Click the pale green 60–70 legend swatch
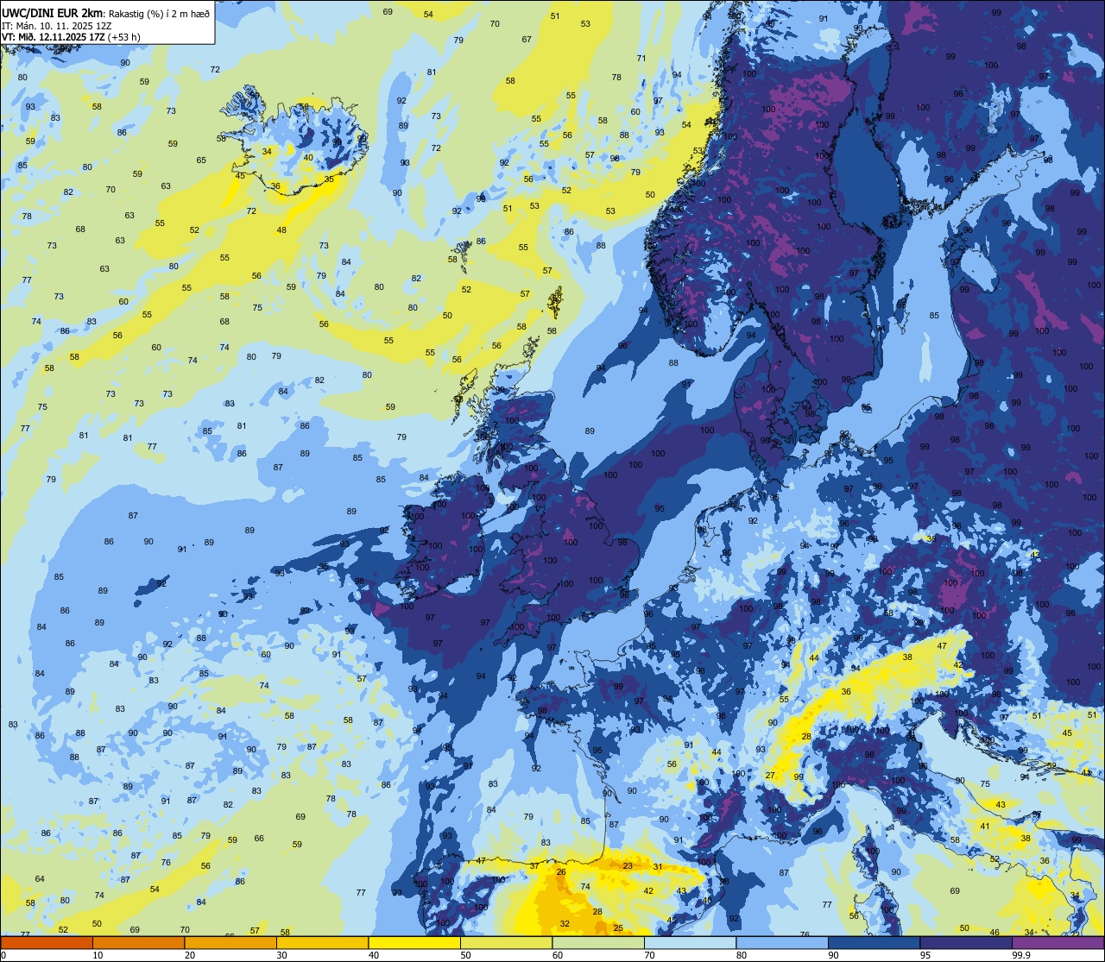1105x962 pixels. click(x=598, y=942)
